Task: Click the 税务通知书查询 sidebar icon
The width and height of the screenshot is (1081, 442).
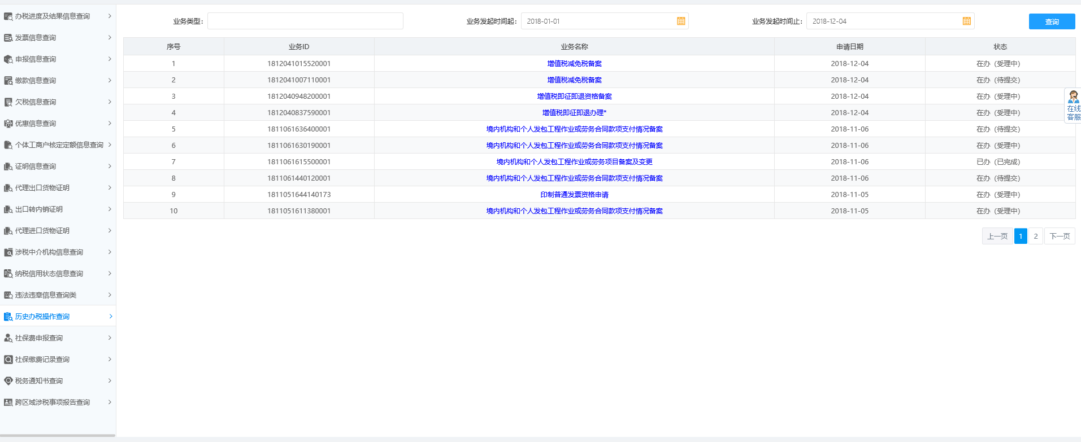Action: 8,381
